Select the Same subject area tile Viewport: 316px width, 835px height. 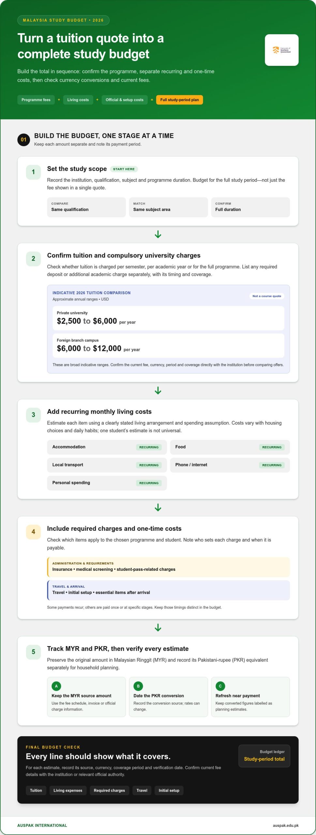(x=168, y=207)
